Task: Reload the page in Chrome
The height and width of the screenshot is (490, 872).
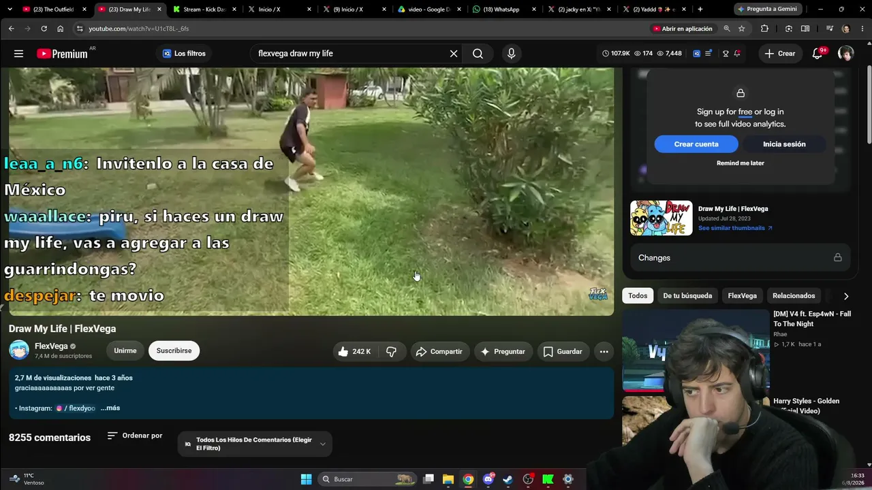Action: [44, 29]
